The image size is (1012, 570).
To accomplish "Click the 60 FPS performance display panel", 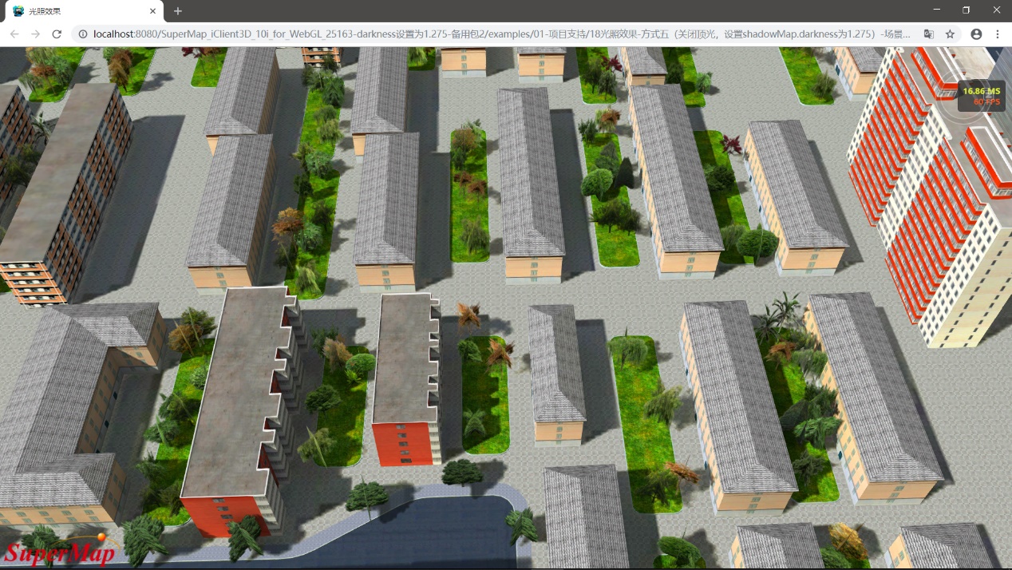I will (x=981, y=97).
